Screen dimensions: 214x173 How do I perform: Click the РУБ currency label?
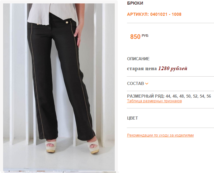click(145, 36)
